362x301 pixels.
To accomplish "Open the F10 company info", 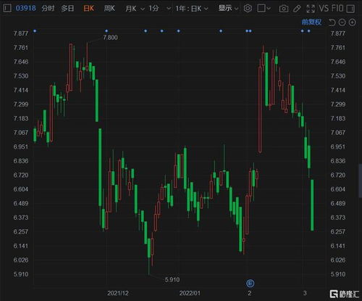I will (337, 9).
